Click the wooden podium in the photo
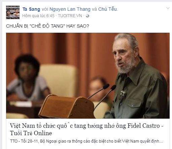Screen dimensions: 172x149 [x=67, y=107]
